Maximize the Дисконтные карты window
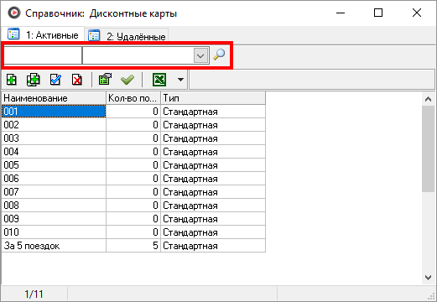This screenshot has width=437, height=302. coord(378,13)
